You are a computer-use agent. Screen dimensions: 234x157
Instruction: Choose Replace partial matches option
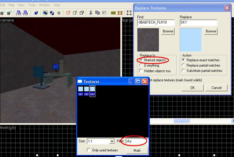tap(184, 65)
